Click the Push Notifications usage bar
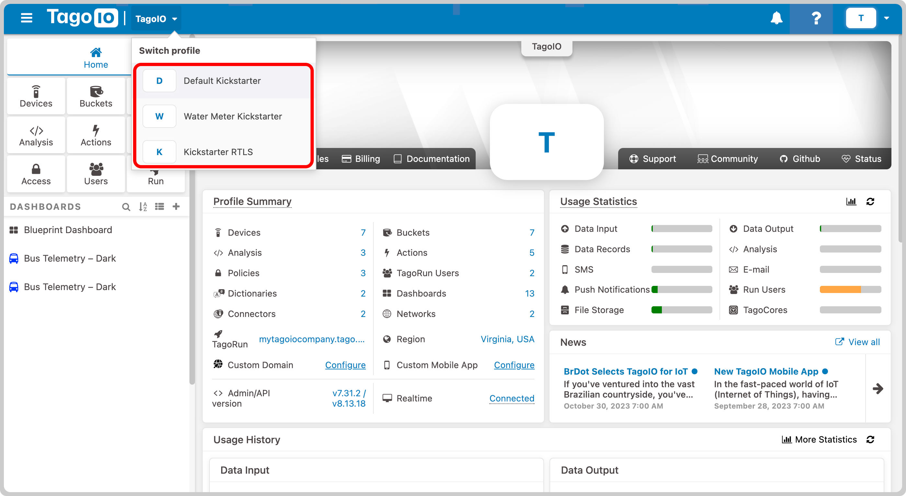This screenshot has height=496, width=906. click(x=681, y=289)
